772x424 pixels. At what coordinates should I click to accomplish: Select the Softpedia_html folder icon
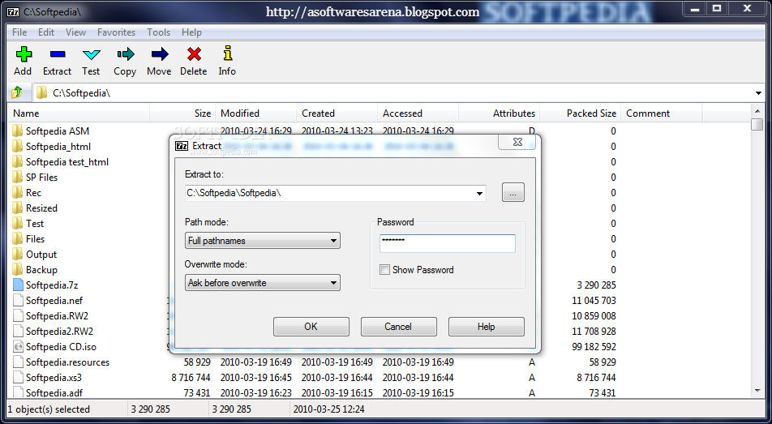18,146
